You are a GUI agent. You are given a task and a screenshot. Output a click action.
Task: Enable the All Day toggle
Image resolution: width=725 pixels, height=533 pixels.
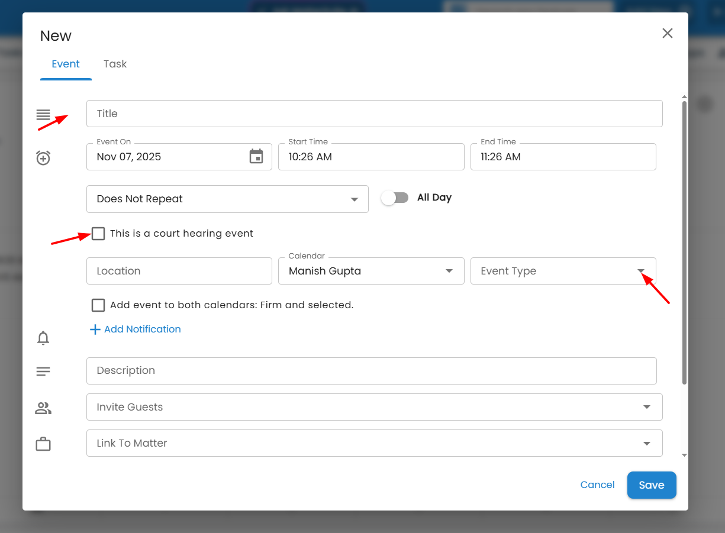pos(395,198)
